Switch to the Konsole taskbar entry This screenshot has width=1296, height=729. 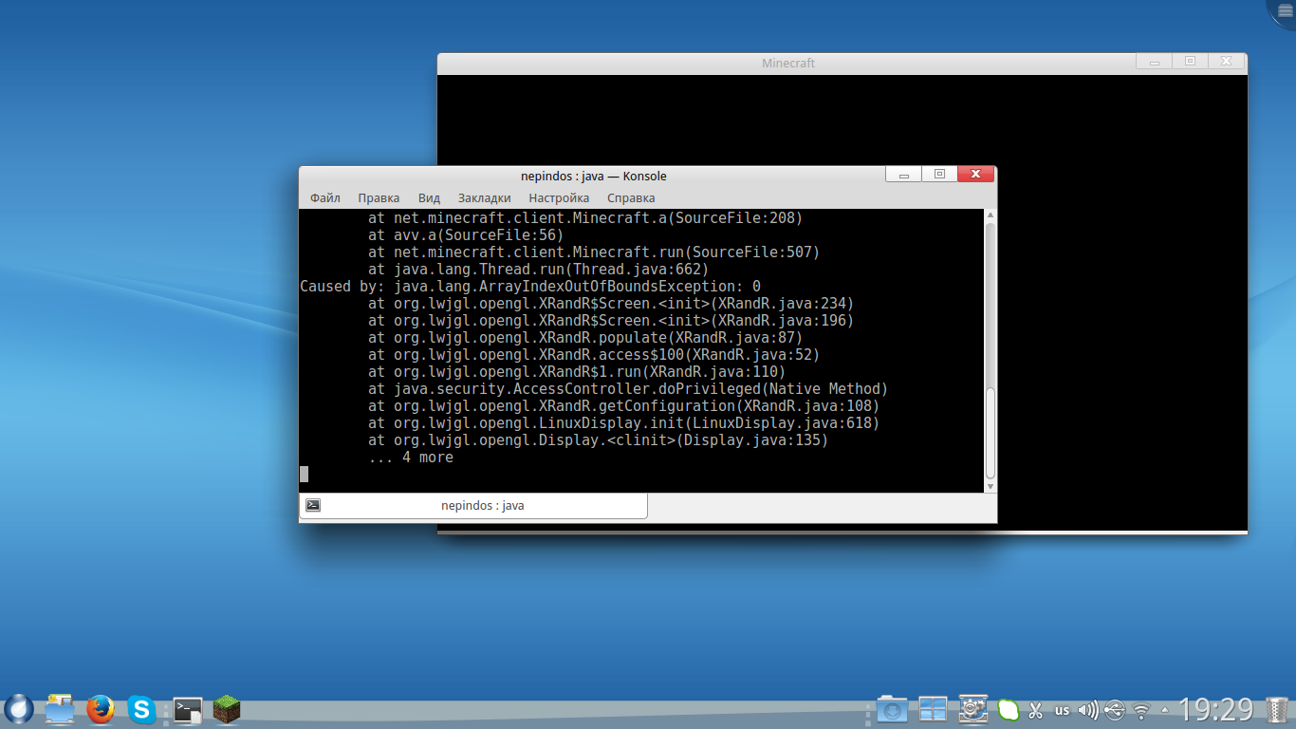coord(188,710)
